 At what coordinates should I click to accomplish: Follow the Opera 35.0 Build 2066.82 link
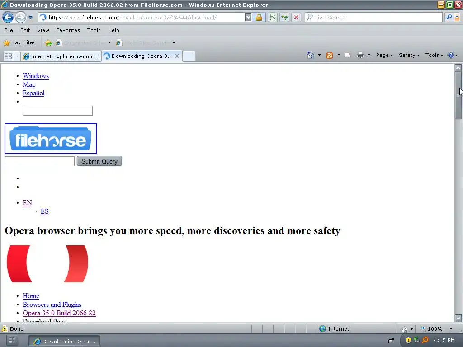tap(59, 313)
